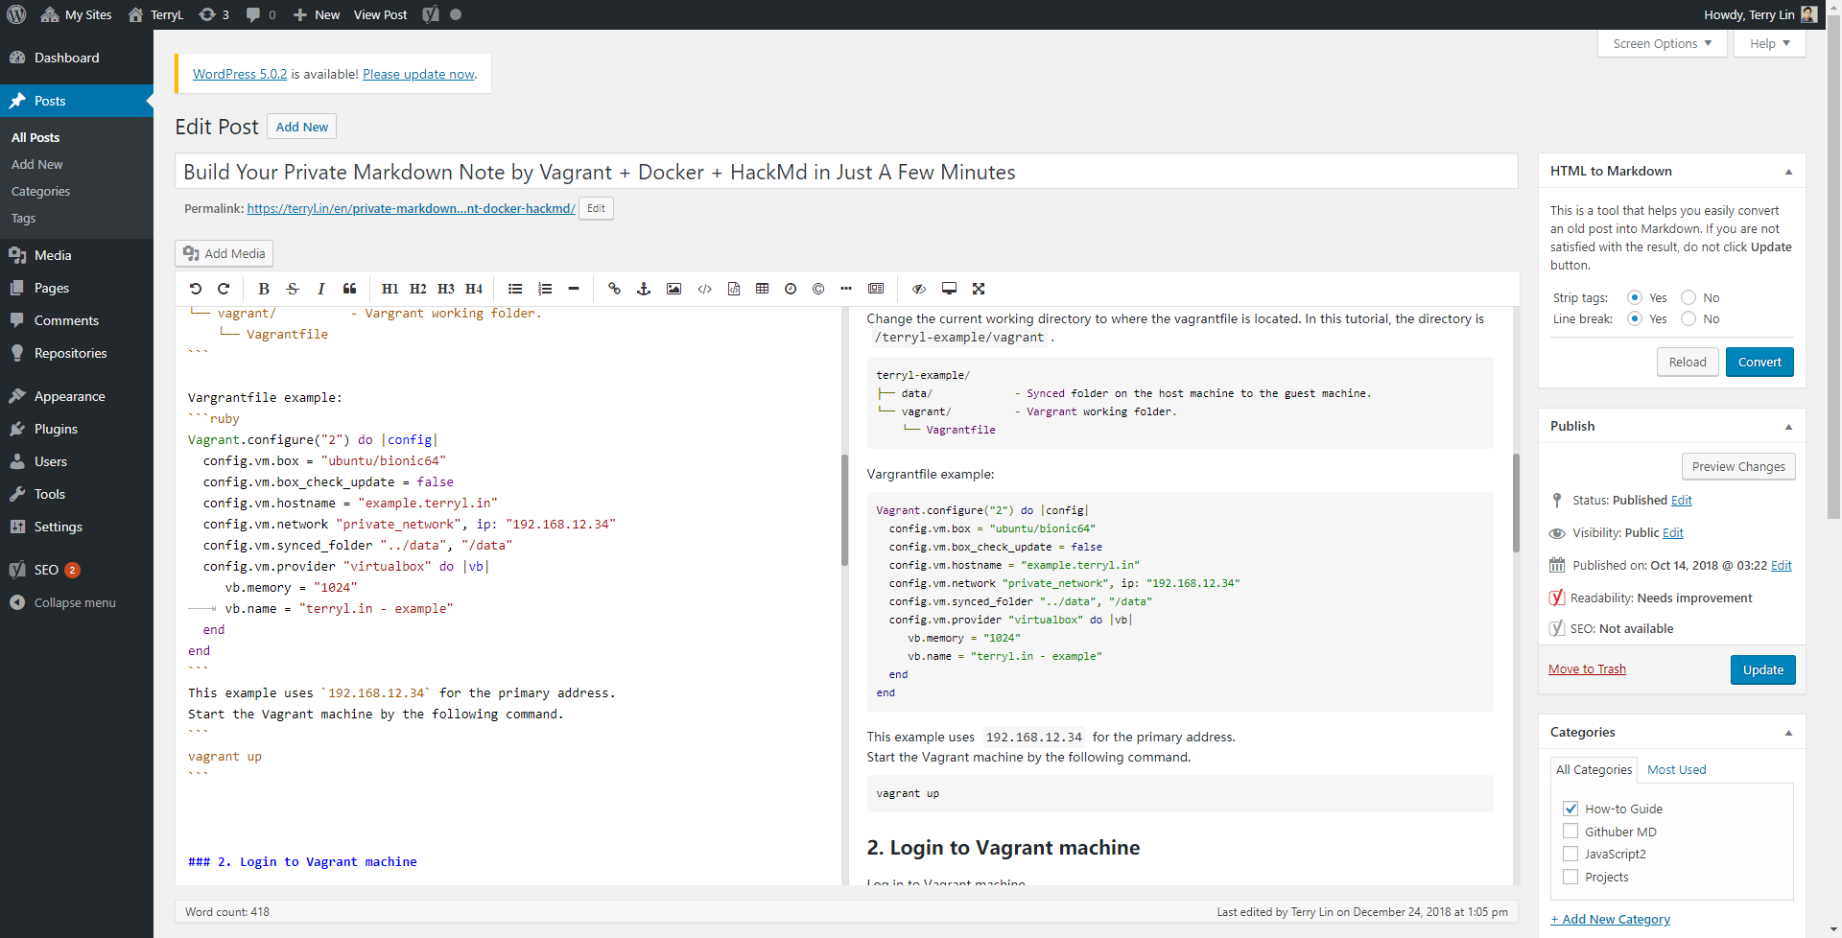Switch to the Most Used categories tab
Viewport: 1842px width, 938px height.
(1676, 769)
